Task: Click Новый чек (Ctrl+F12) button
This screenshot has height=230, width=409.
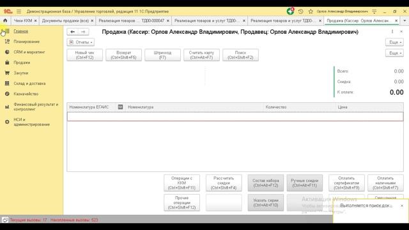Action: pyautogui.click(x=85, y=55)
